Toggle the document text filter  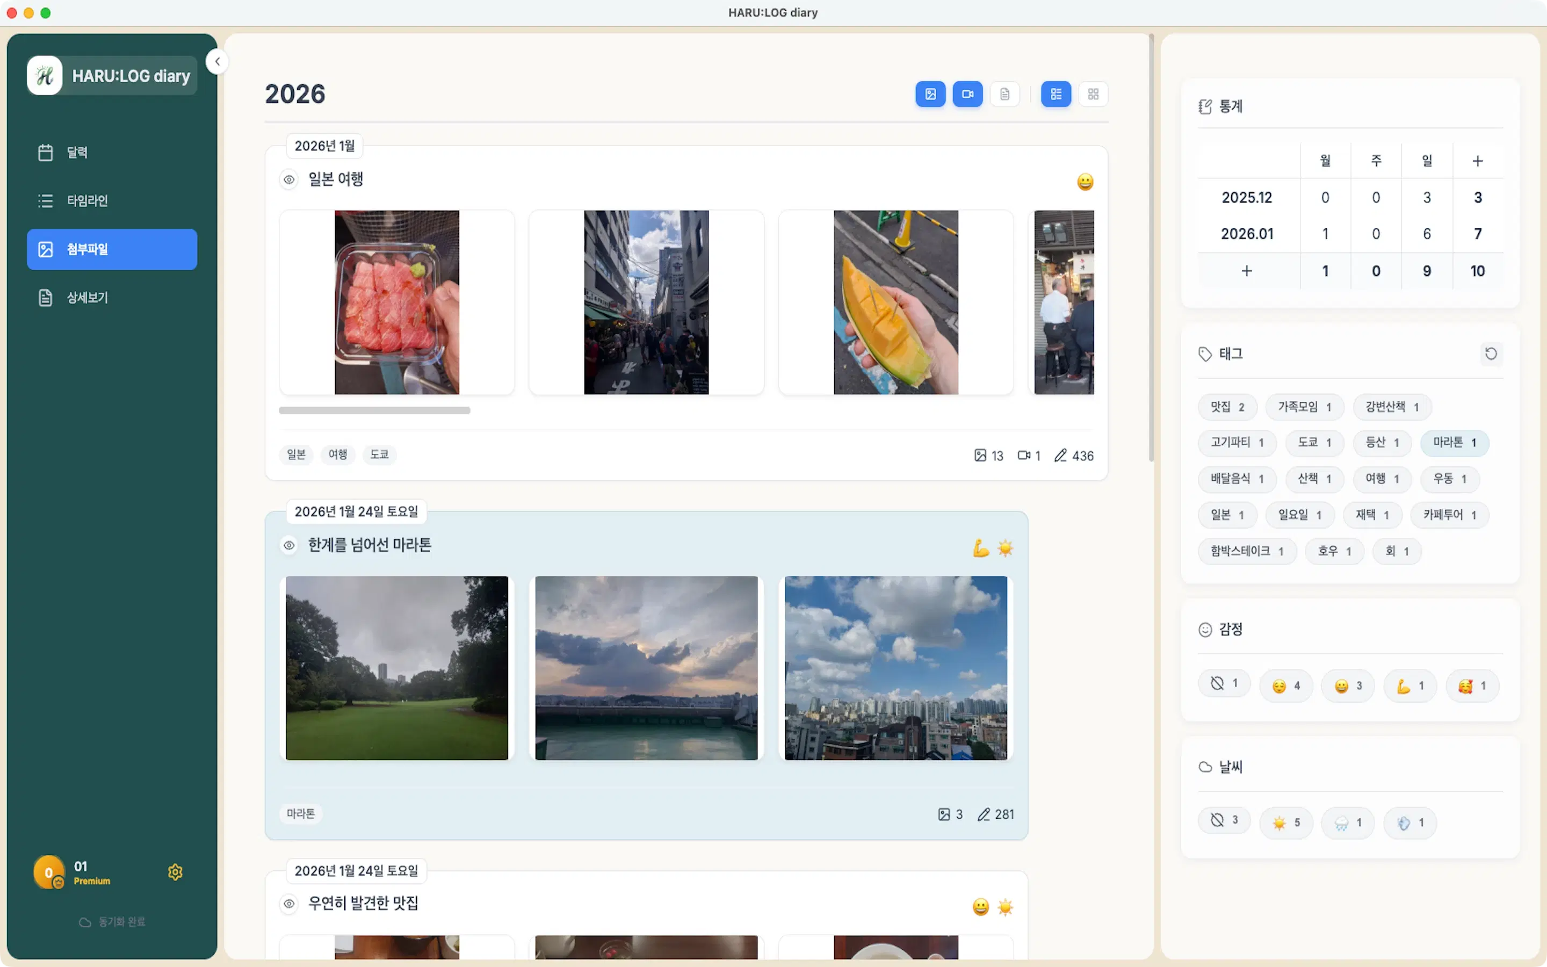coord(1004,94)
